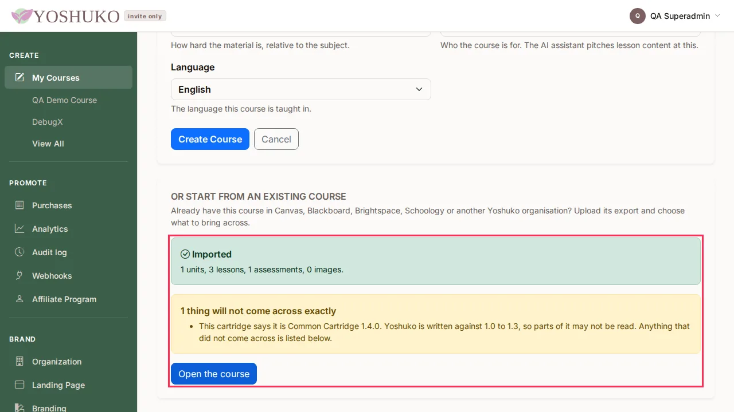Click 'OR START FROM AN EXISTING COURSE' heading
Screen dimensions: 734x412
point(259,196)
